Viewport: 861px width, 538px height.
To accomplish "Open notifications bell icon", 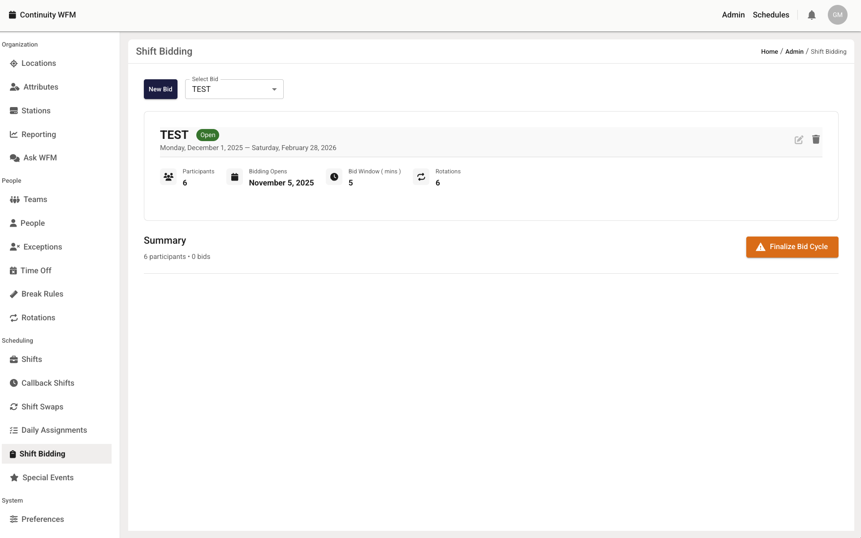I will click(811, 15).
